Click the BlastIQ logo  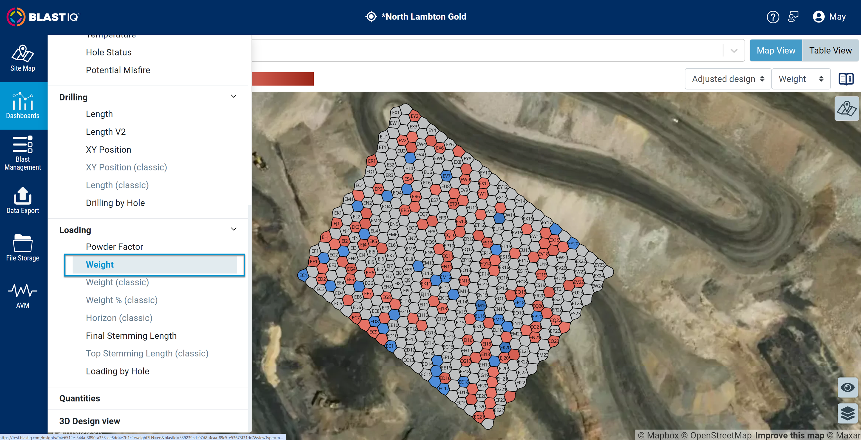tap(43, 17)
